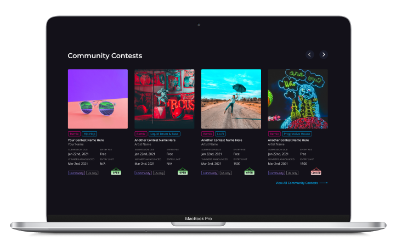Select the Lo-Fi genre tag
This screenshot has width=396, height=247.
pos(220,133)
